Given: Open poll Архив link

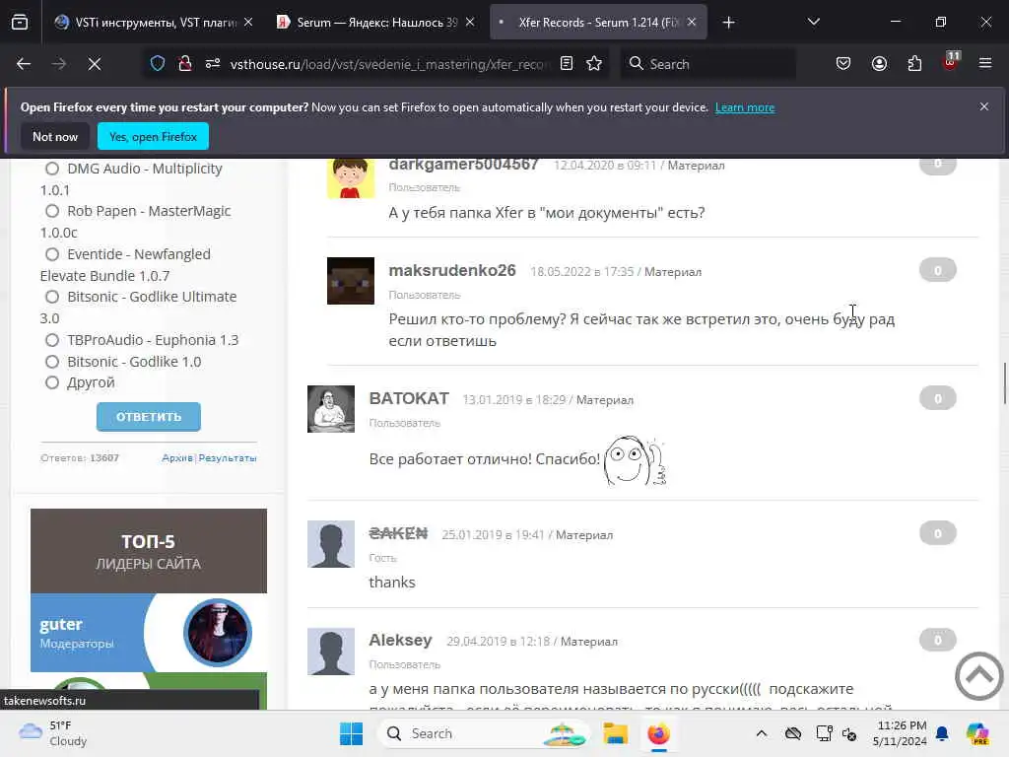Looking at the screenshot, I should pyautogui.click(x=177, y=457).
